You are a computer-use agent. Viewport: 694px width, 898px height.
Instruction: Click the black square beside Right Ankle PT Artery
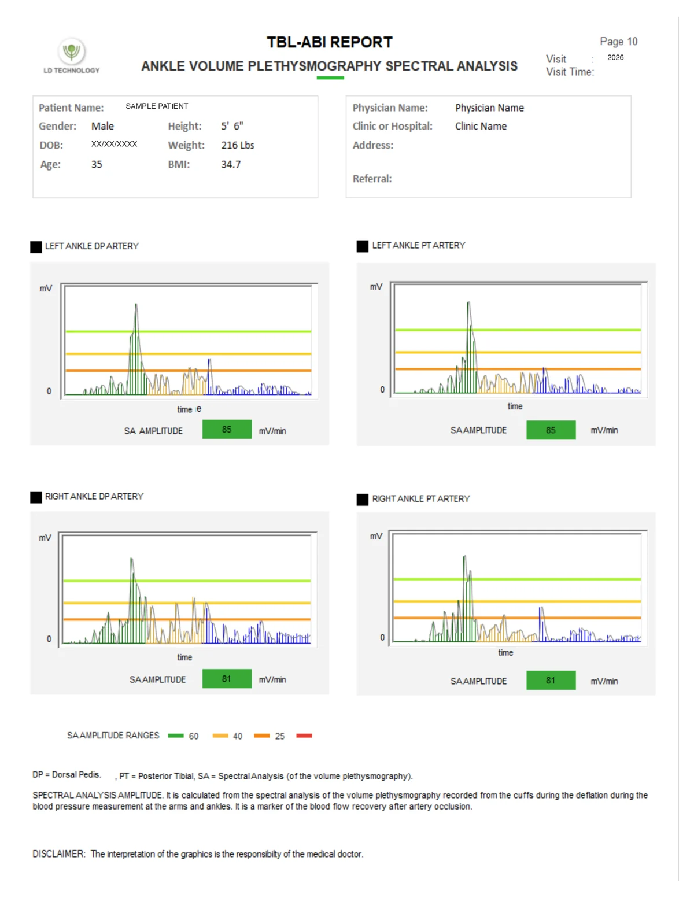pos(363,500)
